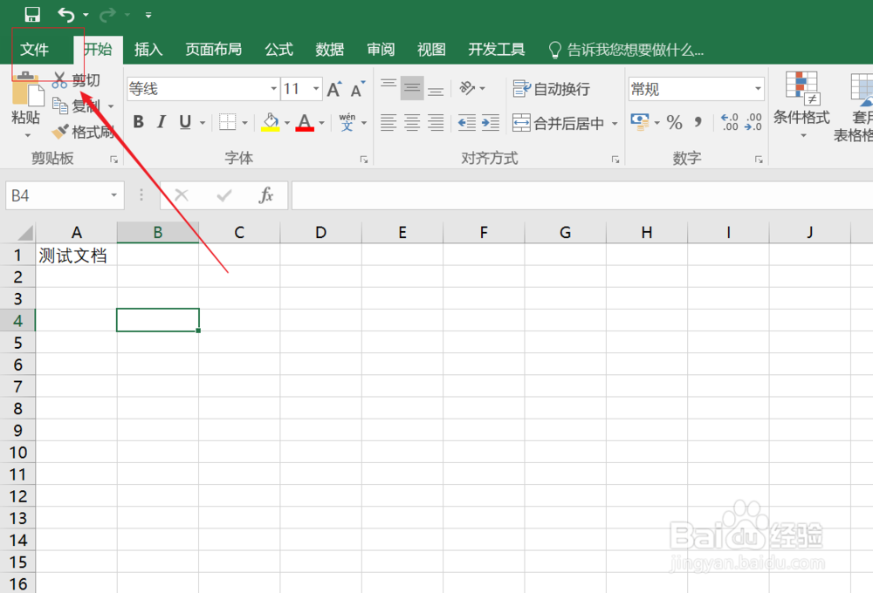Image resolution: width=873 pixels, height=593 pixels.
Task: Open the 对齐方式 dialog launcher
Action: click(x=615, y=160)
